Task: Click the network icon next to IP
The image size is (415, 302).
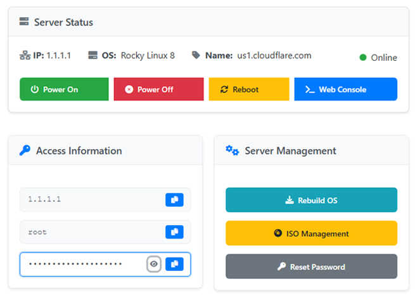Action: coord(25,55)
